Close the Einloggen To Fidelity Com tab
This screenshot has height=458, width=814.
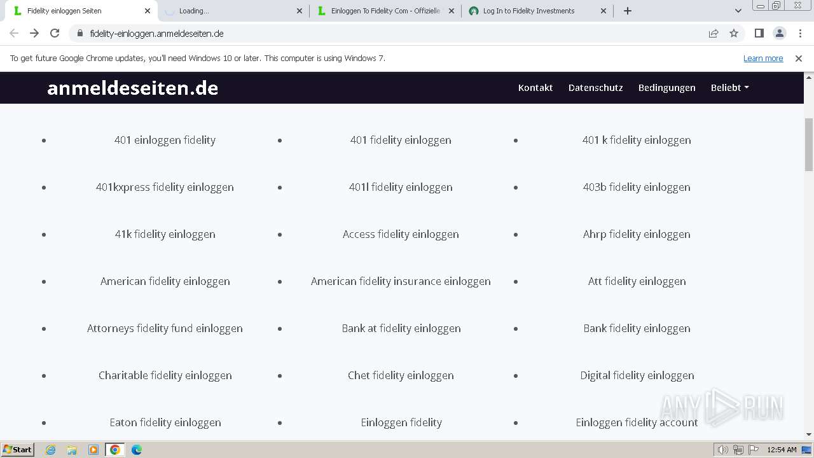[x=452, y=11]
